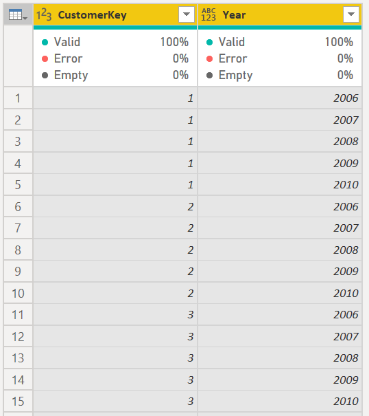
Task: Click the Valid quality indicator for CustomerKey
Action: tap(115, 42)
